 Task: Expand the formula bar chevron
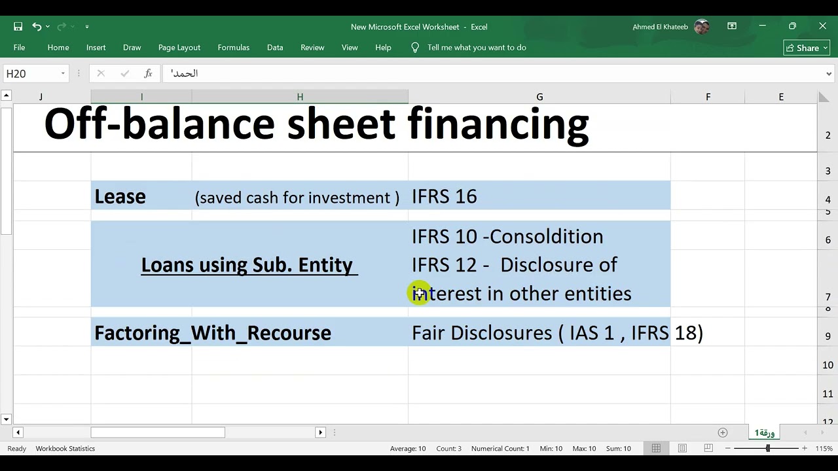pyautogui.click(x=829, y=73)
